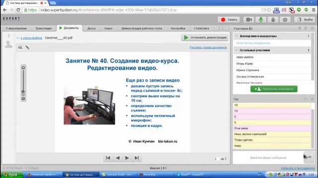The width and height of the screenshot is (318, 178).
Task: Click the user avatar sidebar icon
Action: coord(8,44)
